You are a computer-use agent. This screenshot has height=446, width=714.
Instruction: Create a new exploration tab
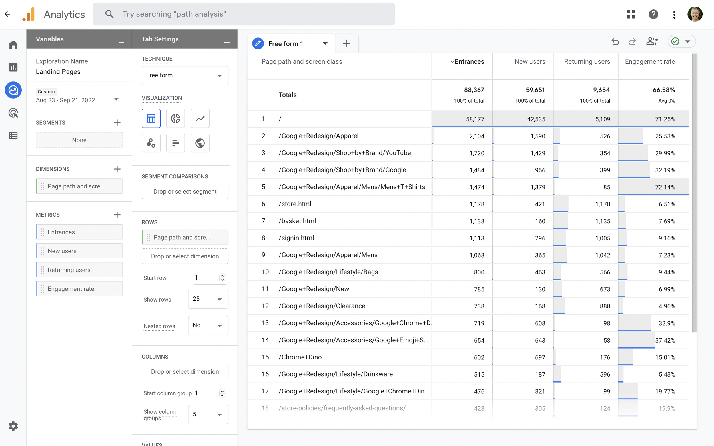click(346, 43)
